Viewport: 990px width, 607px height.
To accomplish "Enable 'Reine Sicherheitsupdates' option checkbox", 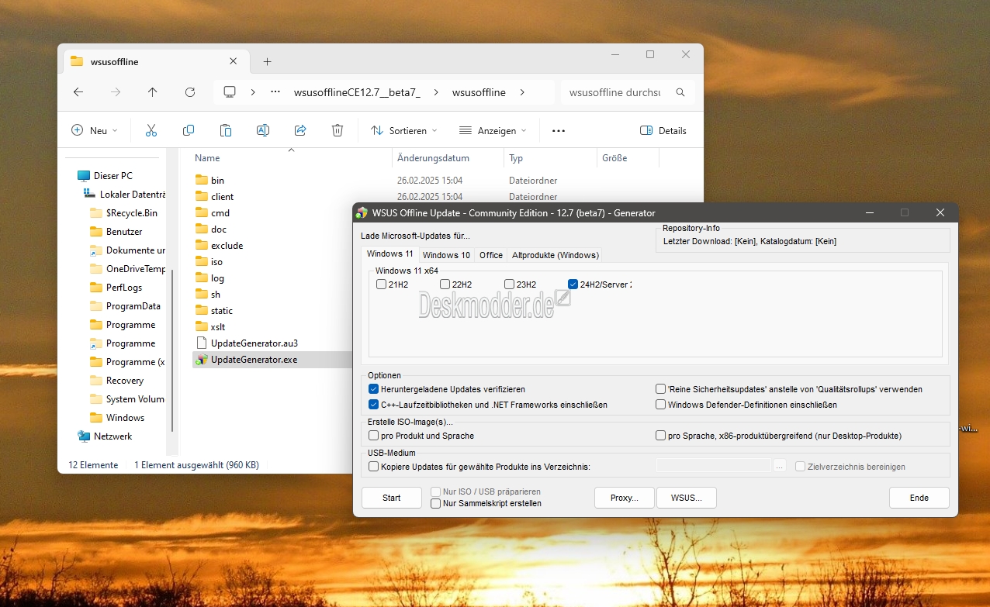I will pos(661,389).
